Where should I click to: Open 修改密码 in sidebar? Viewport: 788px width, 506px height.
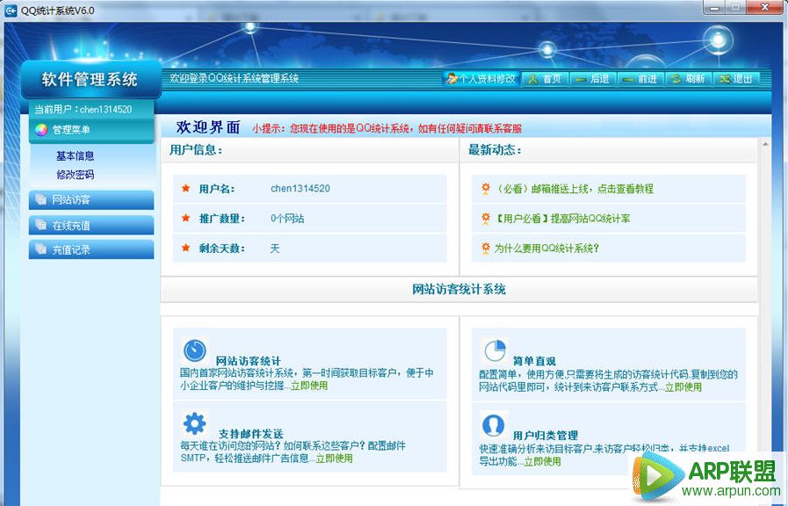click(76, 175)
